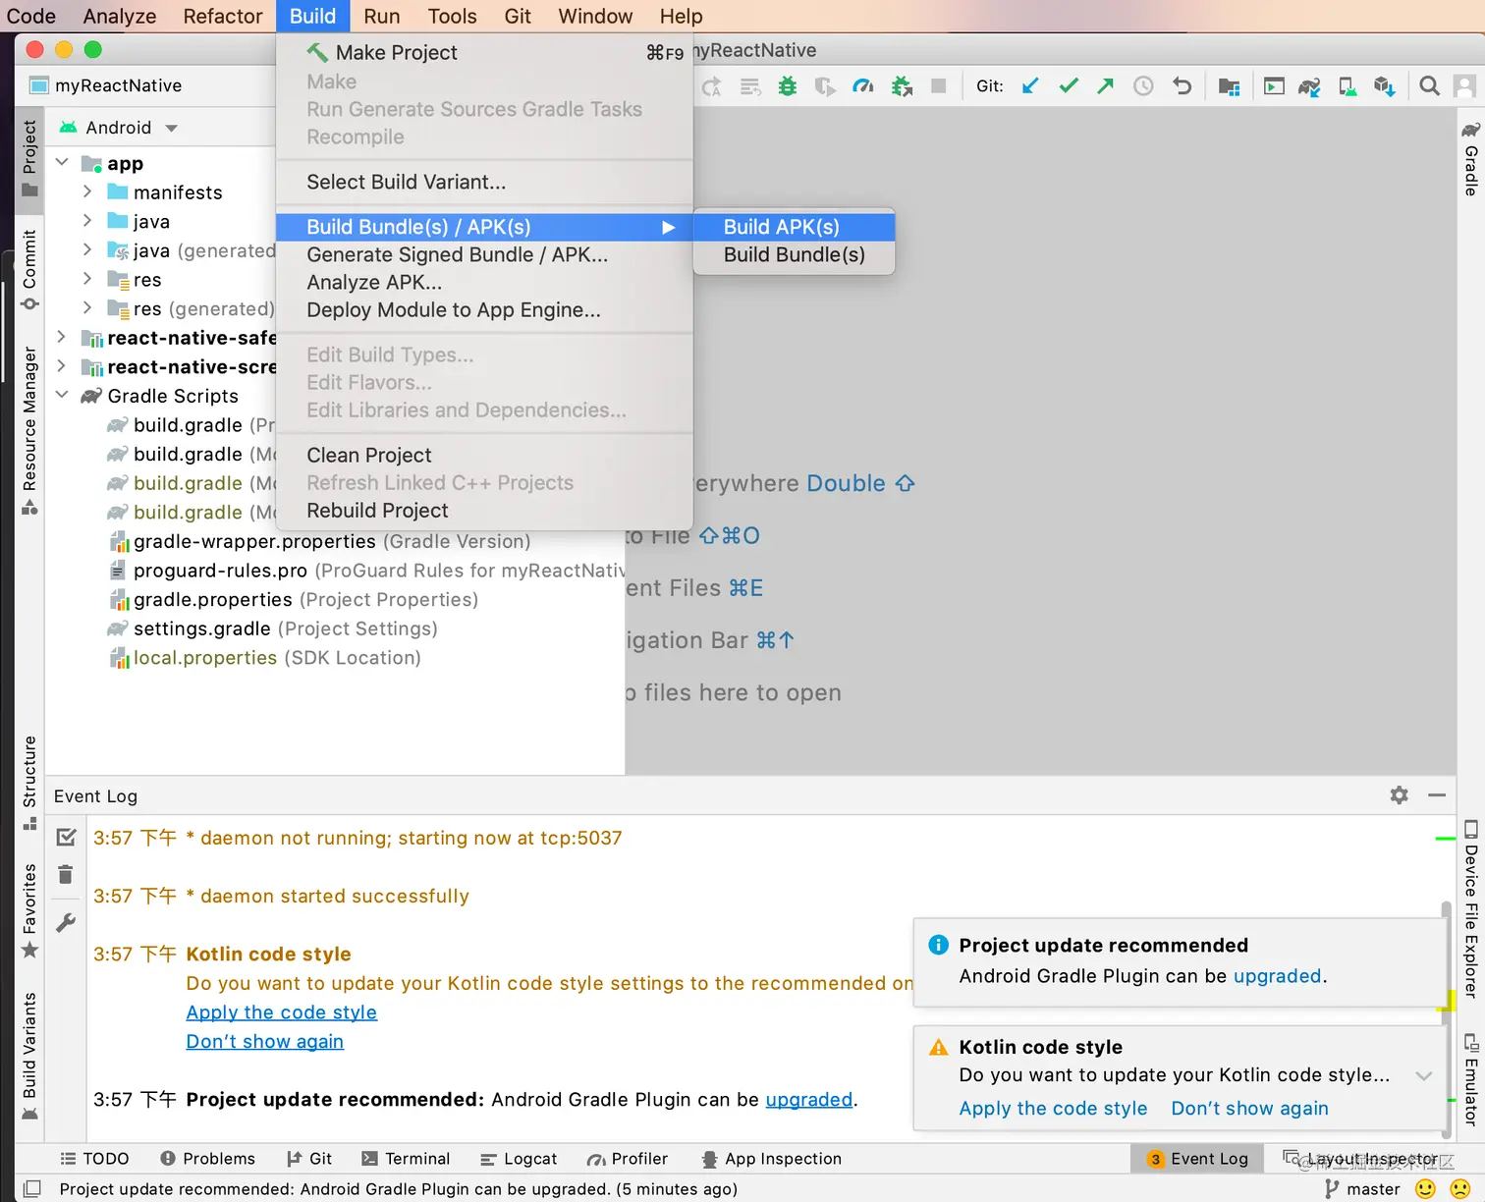Screen dimensions: 1485x1202
Task: Click the user account avatar icon
Action: tap(1464, 86)
